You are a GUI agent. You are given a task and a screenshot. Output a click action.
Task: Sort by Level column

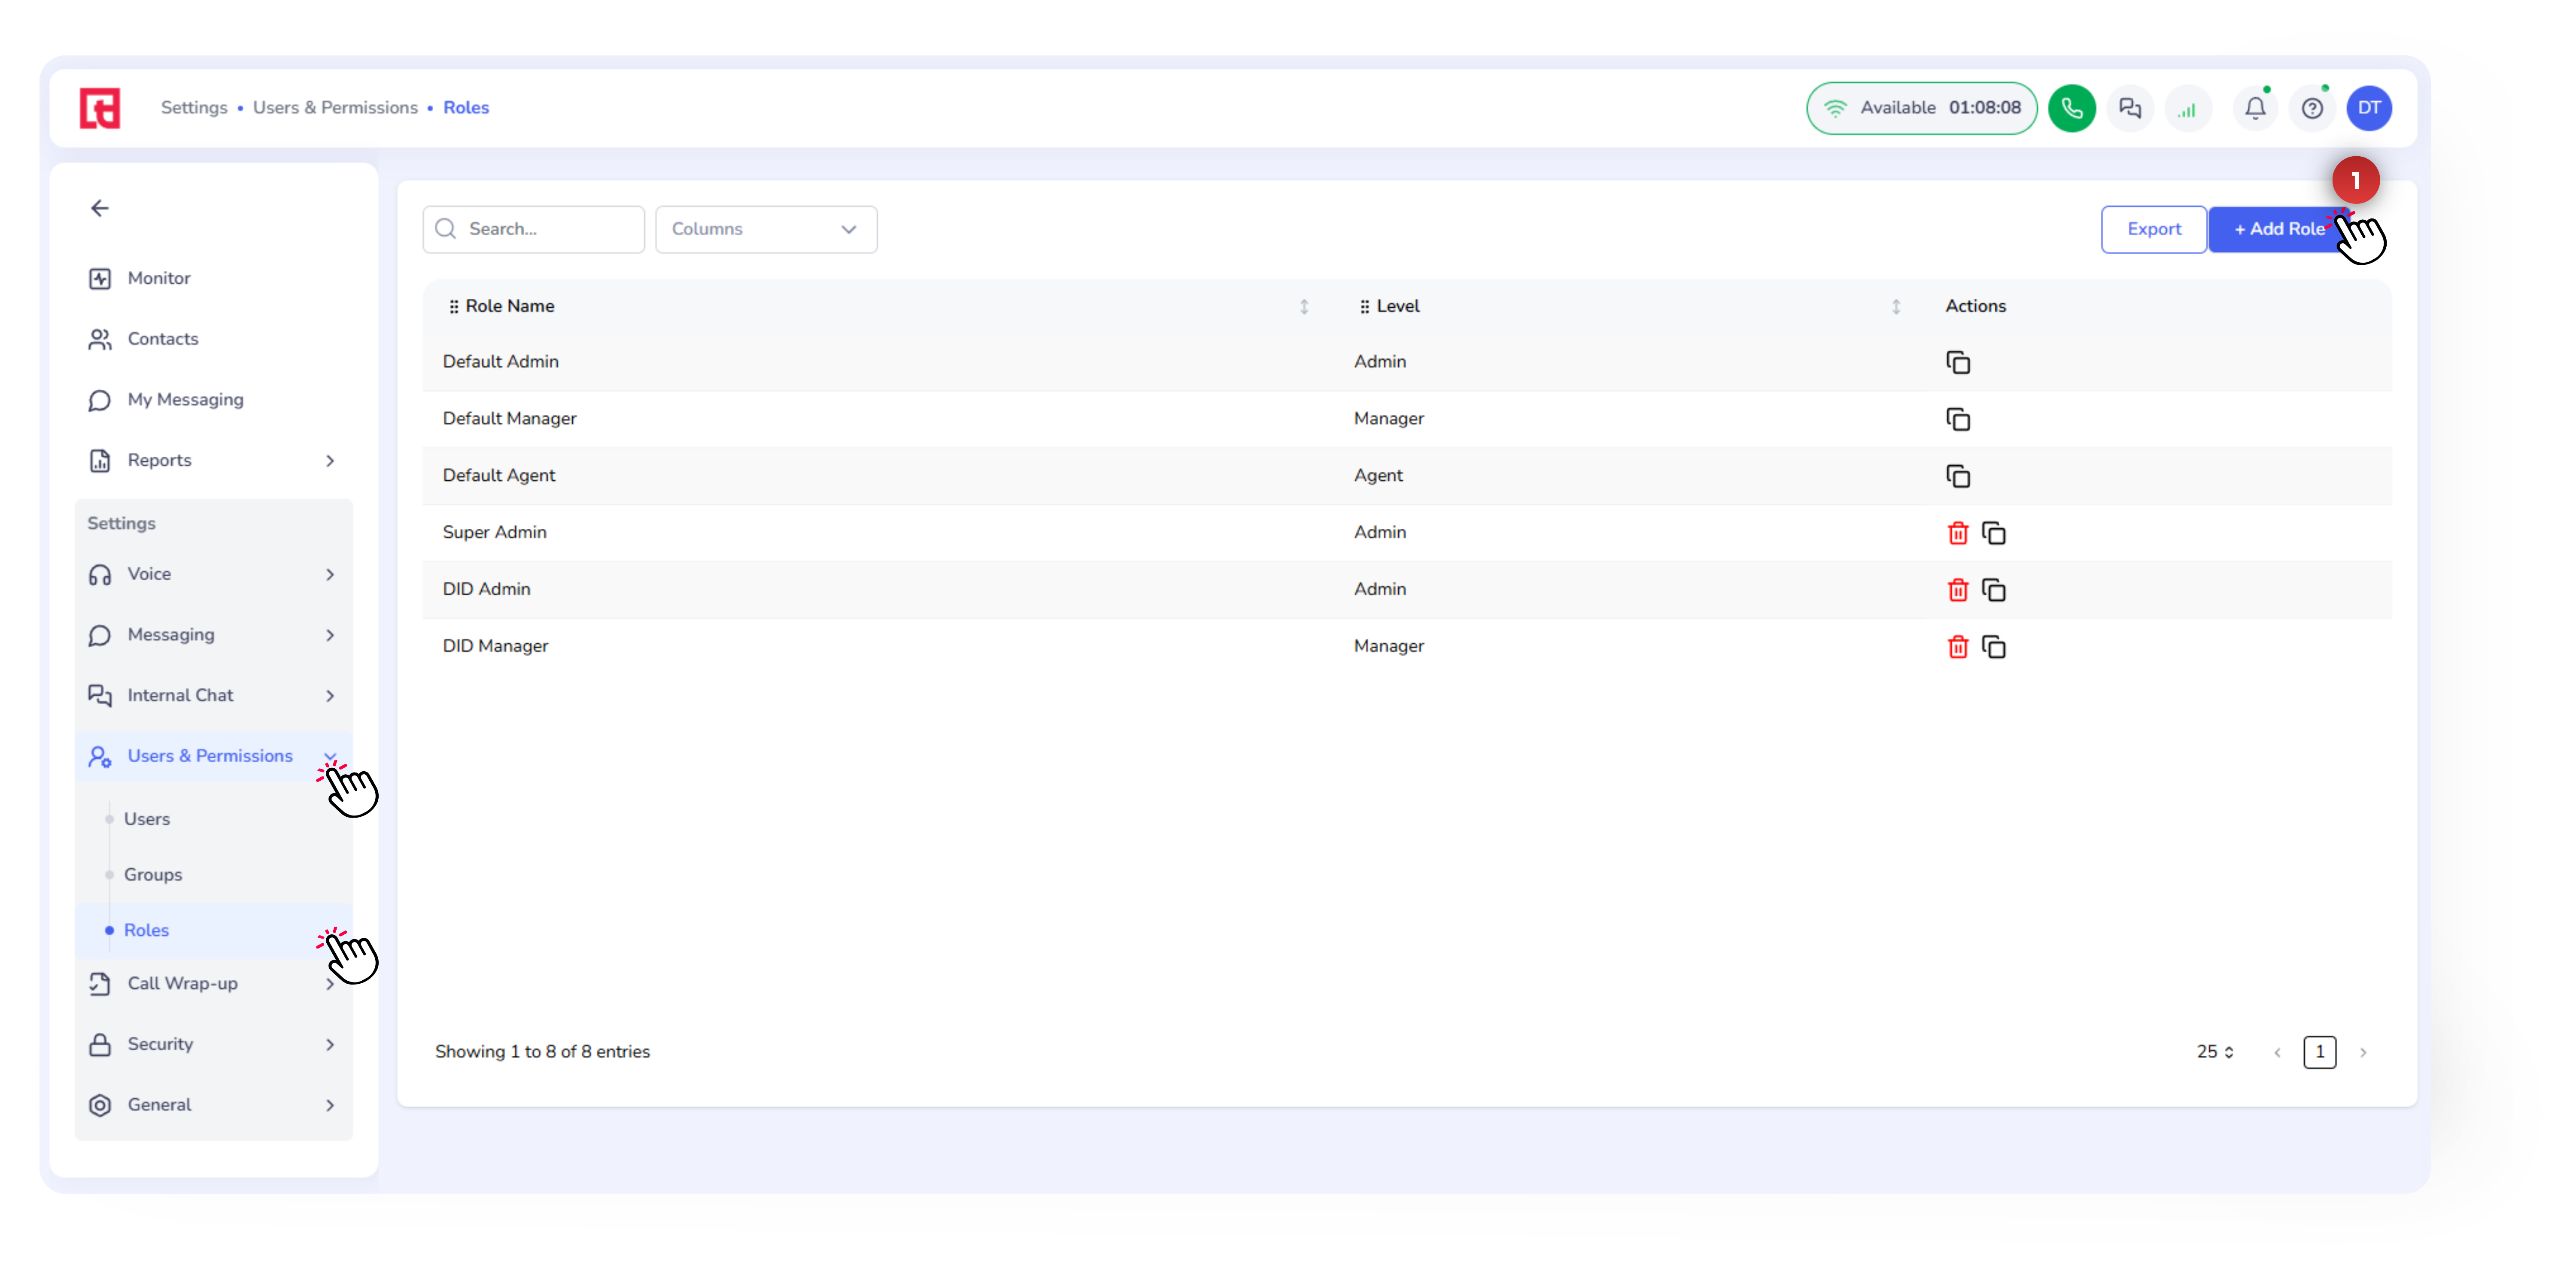pos(1895,307)
